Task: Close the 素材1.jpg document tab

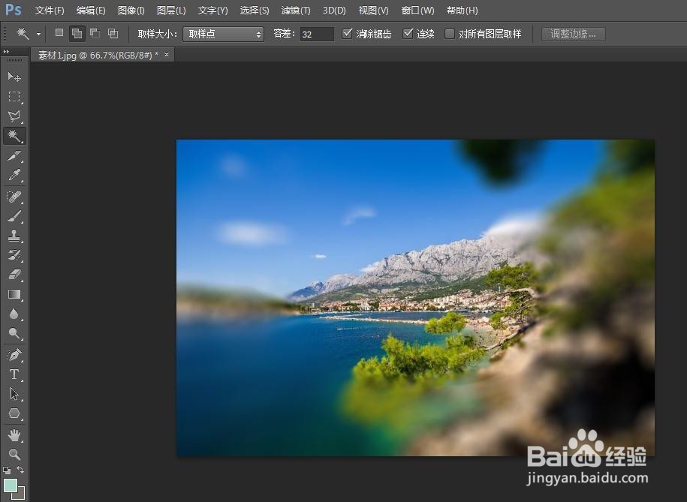Action: [x=167, y=54]
